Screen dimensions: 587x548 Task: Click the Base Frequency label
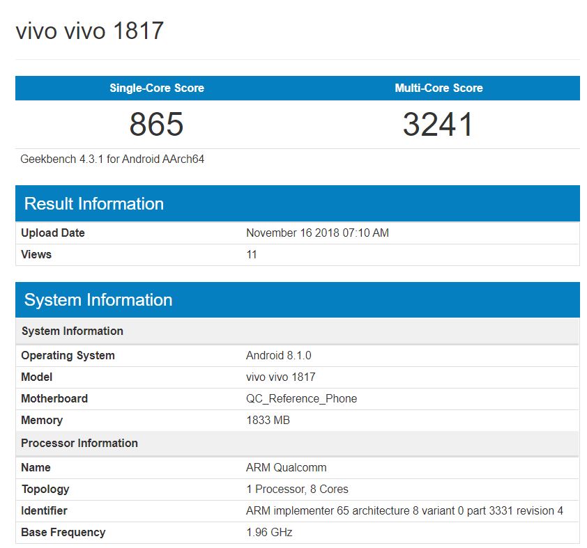click(x=63, y=532)
